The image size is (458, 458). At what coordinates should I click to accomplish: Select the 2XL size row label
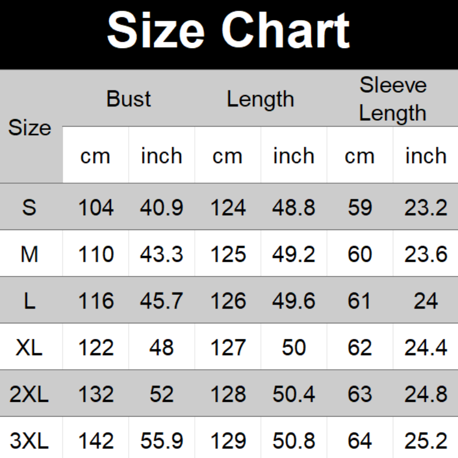tap(30, 394)
